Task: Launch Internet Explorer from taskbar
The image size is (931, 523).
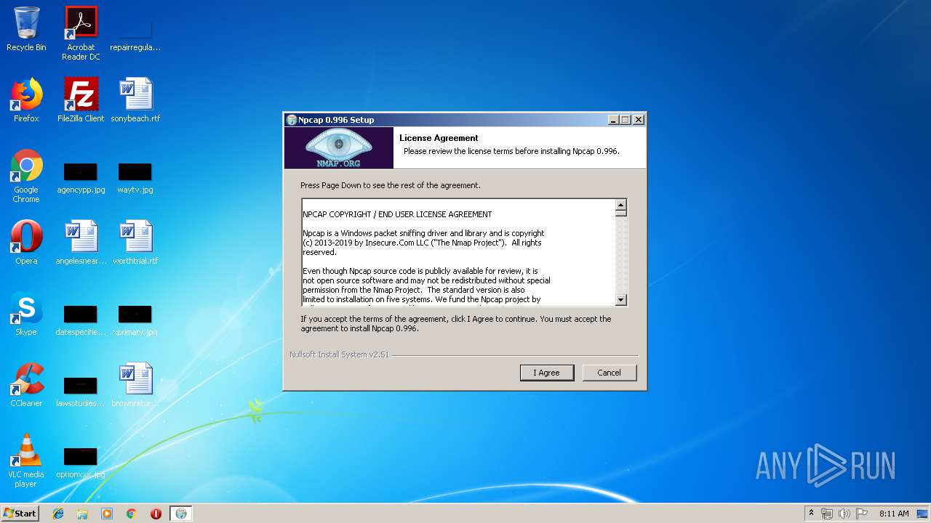Action: (x=58, y=514)
